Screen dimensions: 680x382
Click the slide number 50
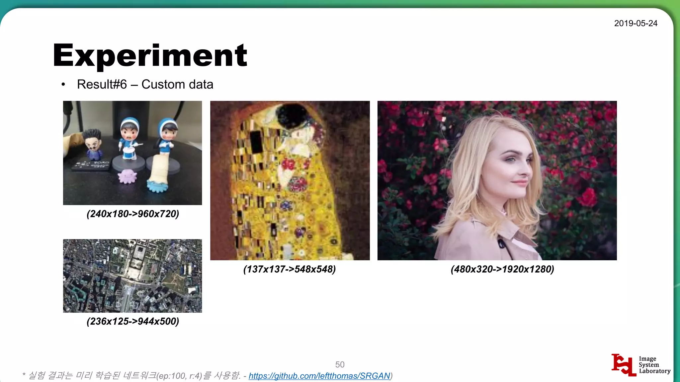tap(340, 364)
